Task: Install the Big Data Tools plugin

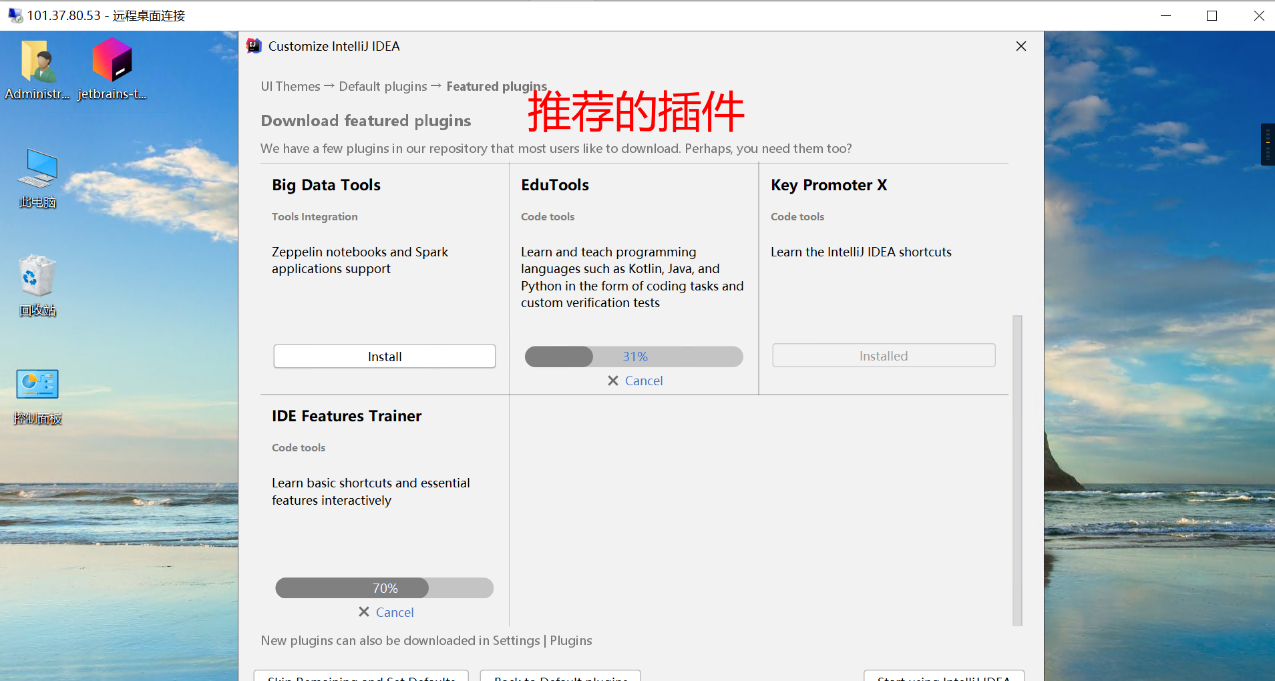Action: (x=385, y=357)
